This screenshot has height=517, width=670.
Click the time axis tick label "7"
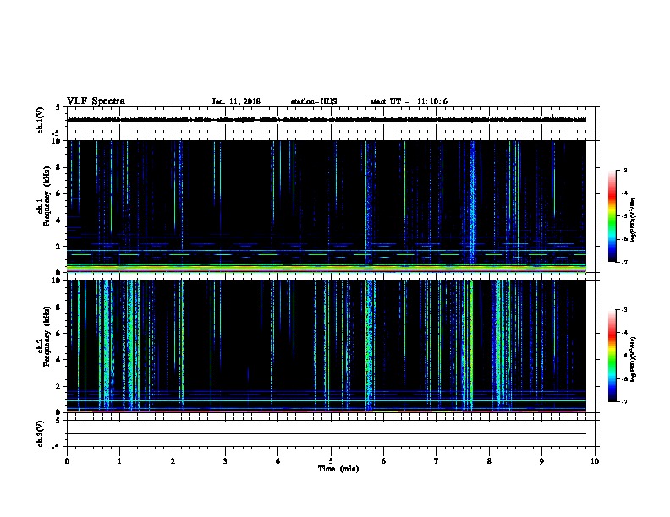coord(437,461)
